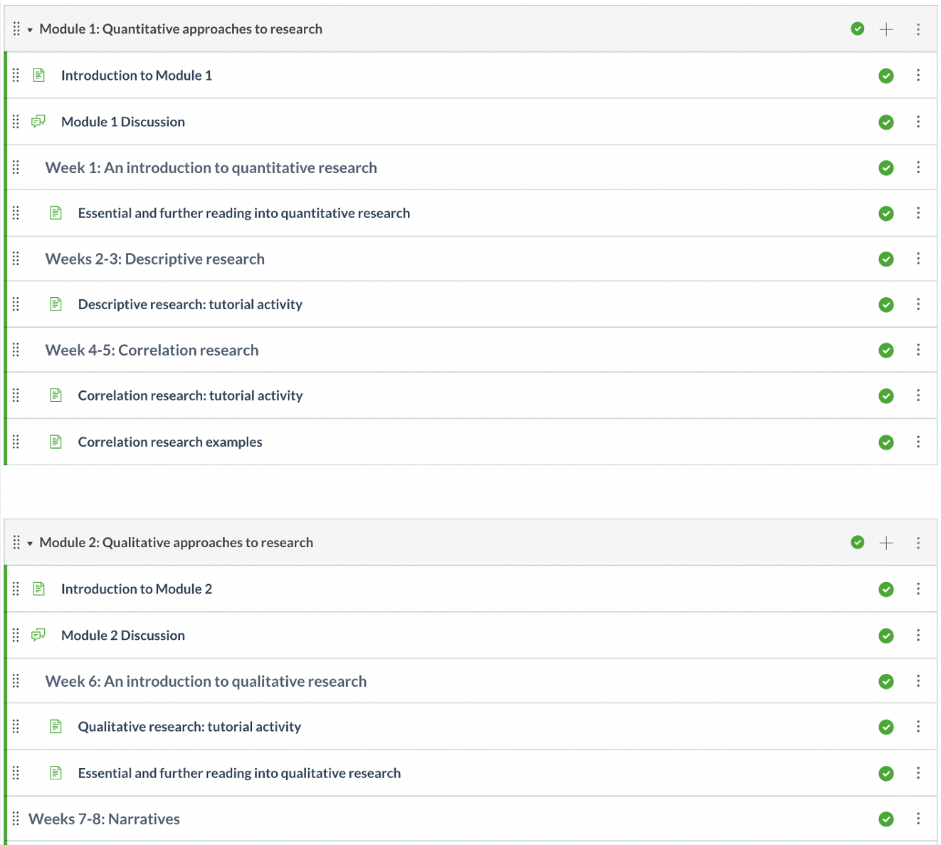Click discussion icon beside Module 2 Discussion

tap(38, 635)
